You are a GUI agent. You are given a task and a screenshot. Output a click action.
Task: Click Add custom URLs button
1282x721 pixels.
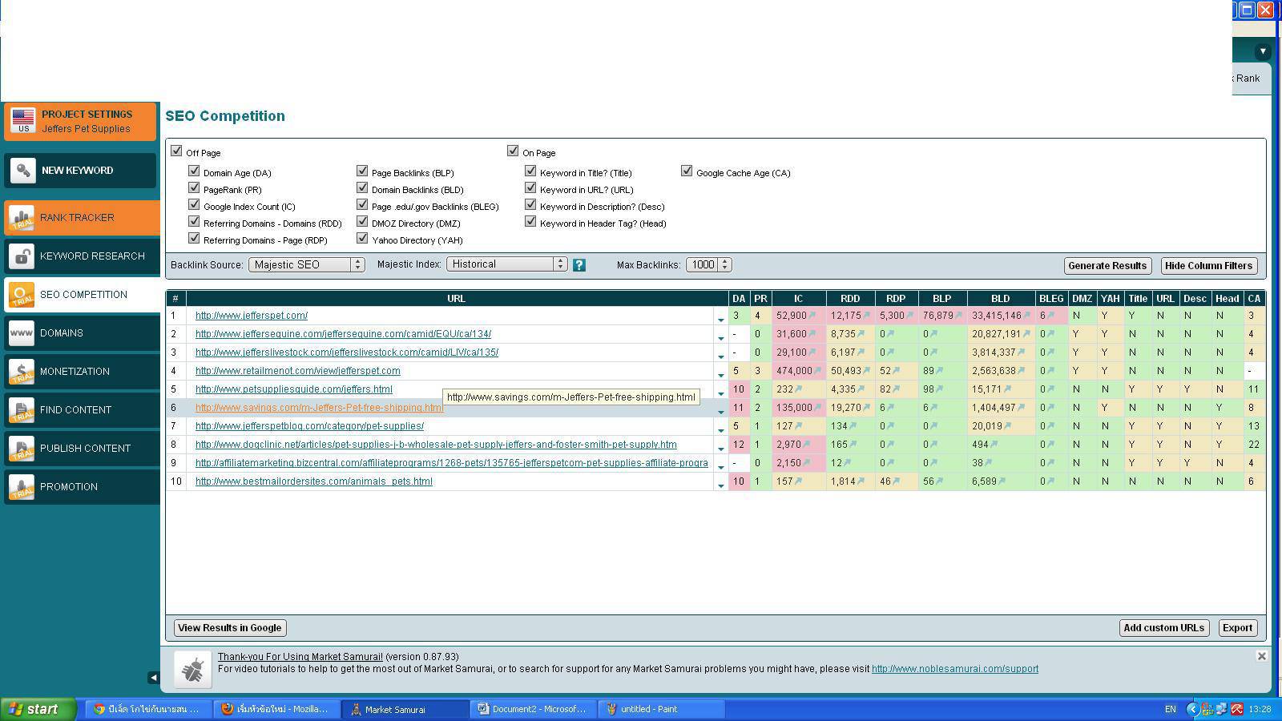[1163, 628]
